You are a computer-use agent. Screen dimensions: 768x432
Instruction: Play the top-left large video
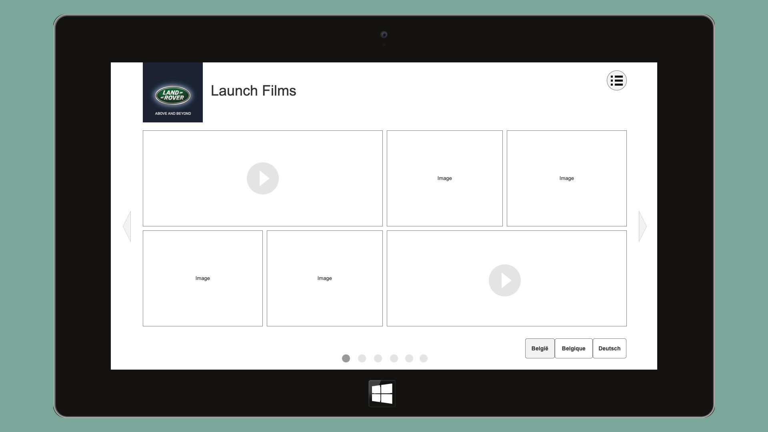tap(262, 178)
